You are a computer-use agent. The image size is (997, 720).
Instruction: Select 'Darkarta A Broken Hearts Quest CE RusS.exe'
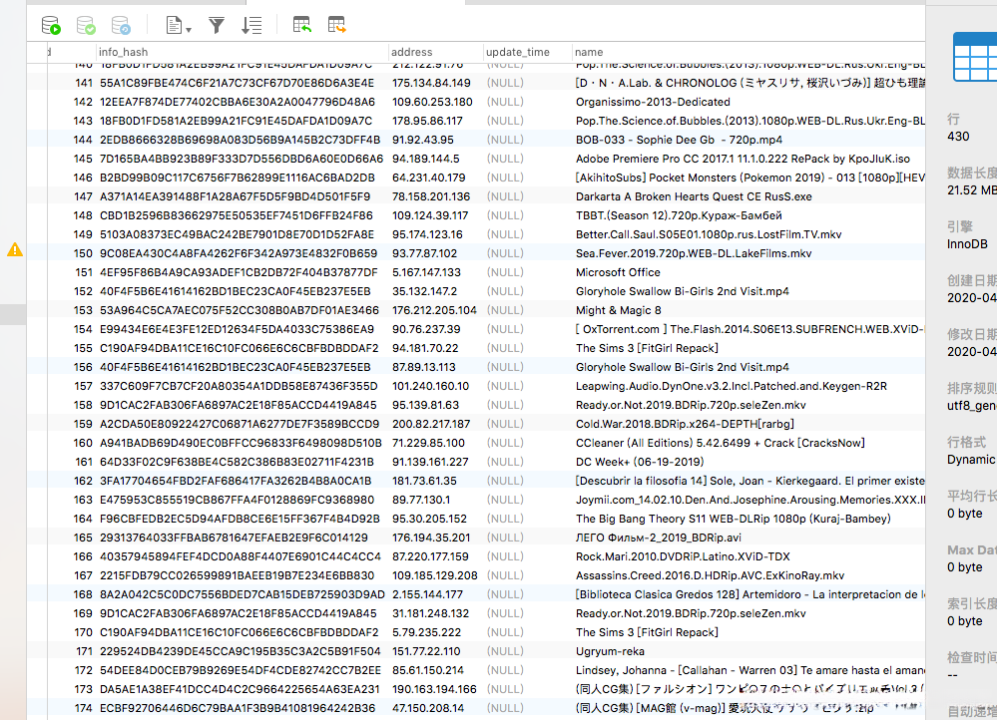(x=694, y=197)
